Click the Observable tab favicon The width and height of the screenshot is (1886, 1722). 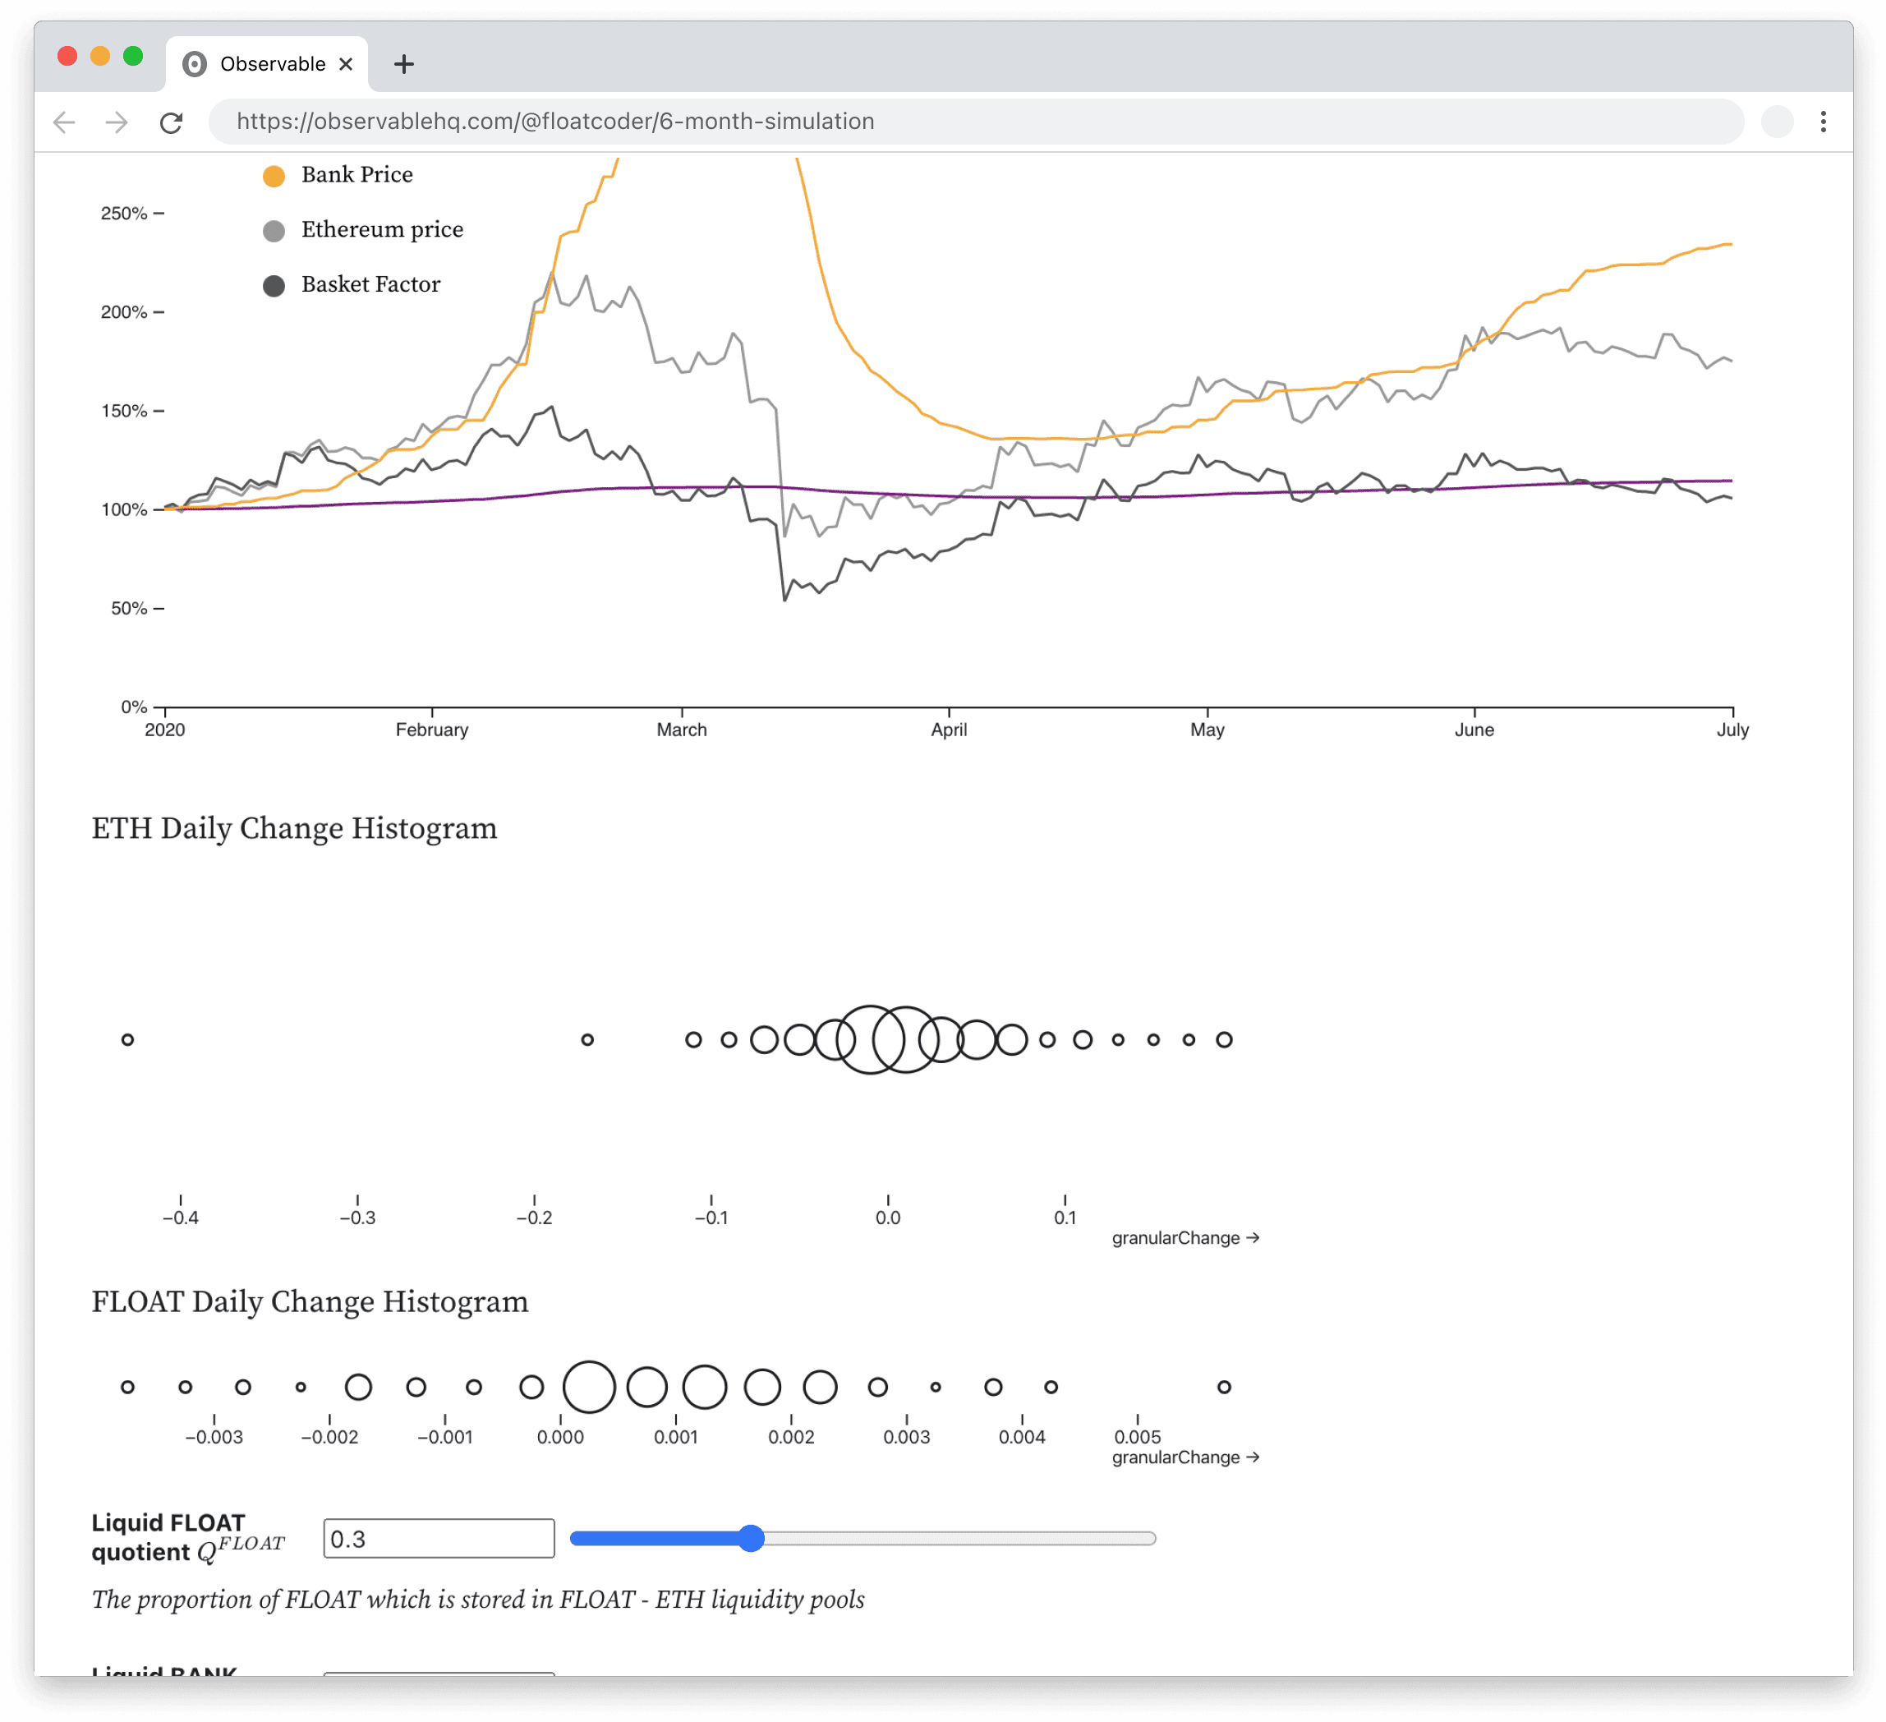pyautogui.click(x=195, y=63)
